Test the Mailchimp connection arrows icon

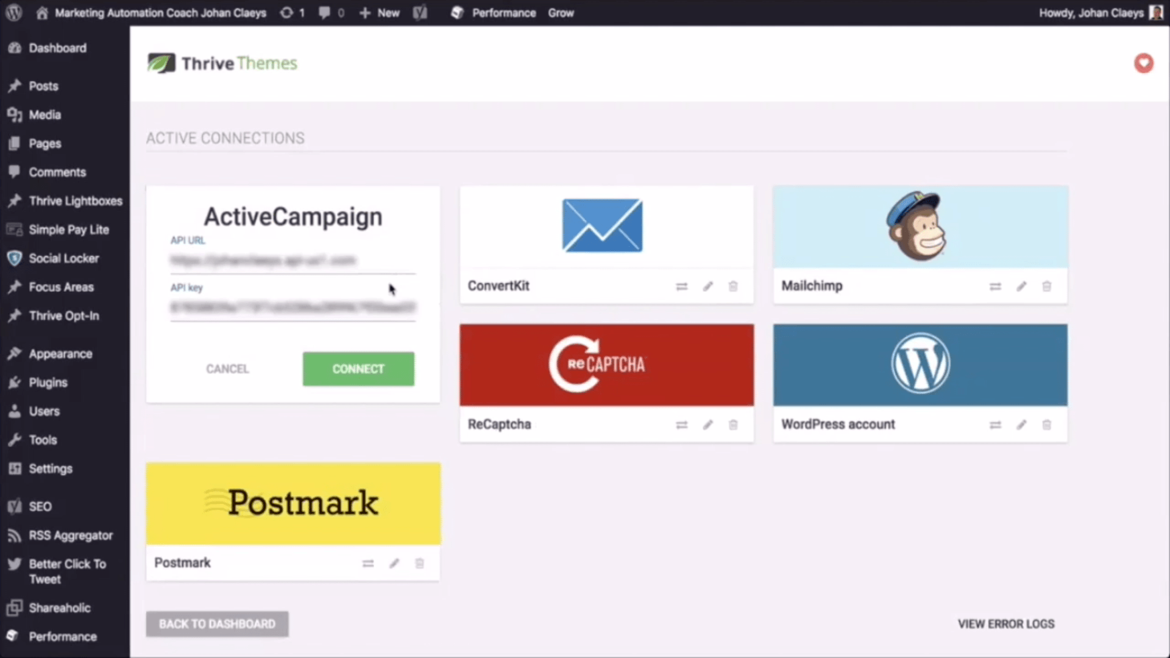(x=995, y=286)
